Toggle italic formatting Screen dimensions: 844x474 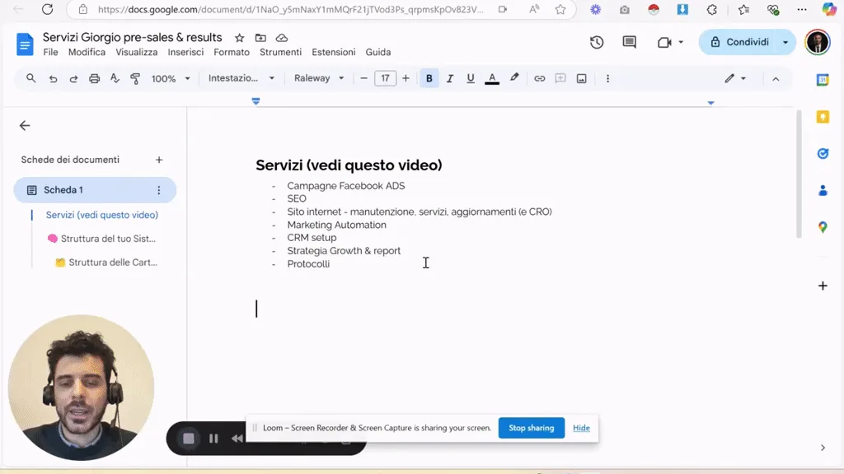450,78
